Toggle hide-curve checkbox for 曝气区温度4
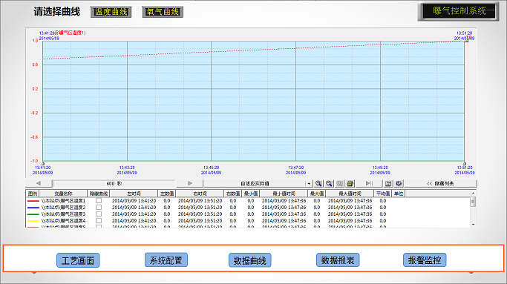The height and width of the screenshot is (284, 507). coord(99,221)
